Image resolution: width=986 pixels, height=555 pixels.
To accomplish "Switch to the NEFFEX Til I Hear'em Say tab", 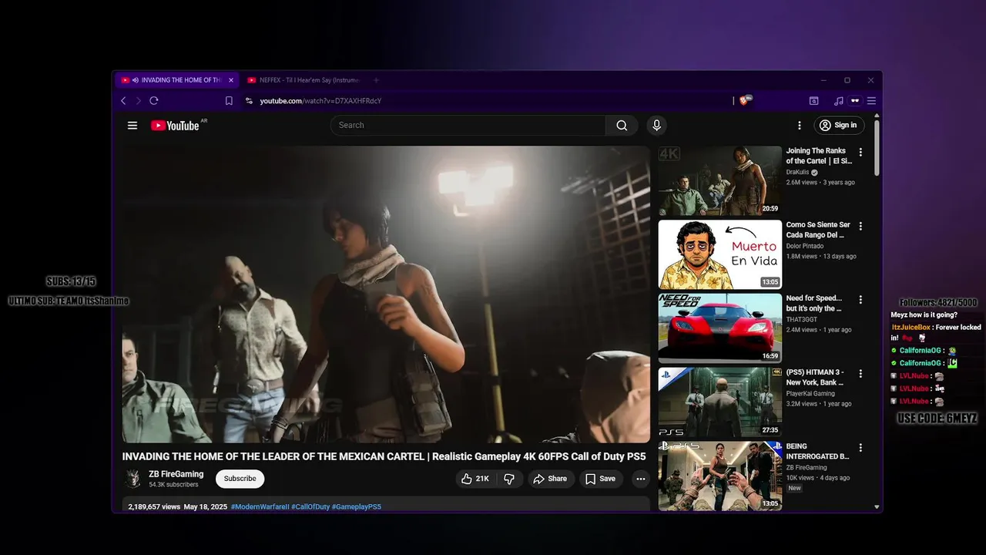I will pyautogui.click(x=304, y=80).
